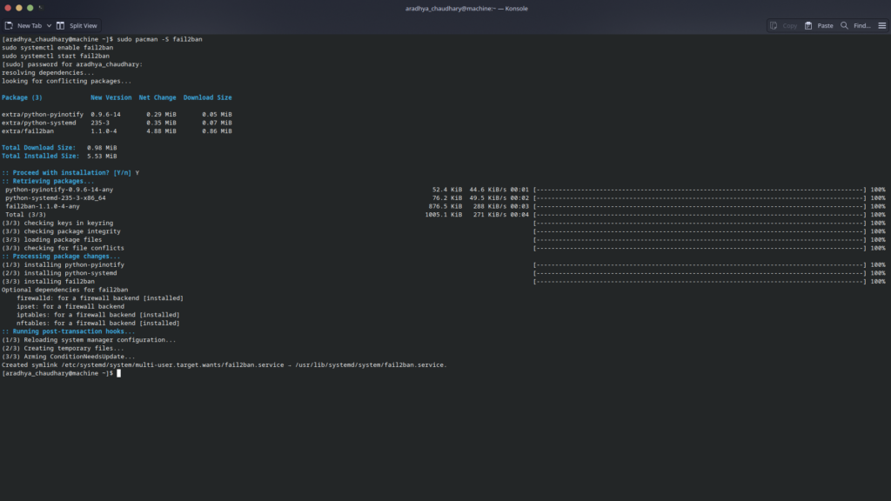Image resolution: width=891 pixels, height=501 pixels.
Task: Click the 'sudo pacman -S fail2ban' command text
Action: (159, 39)
